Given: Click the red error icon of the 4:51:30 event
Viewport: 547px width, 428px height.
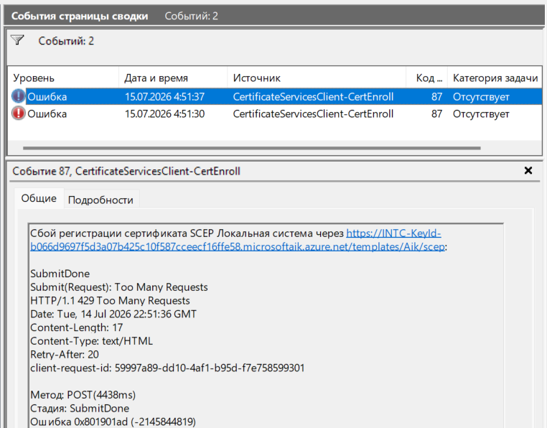Looking at the screenshot, I should point(18,113).
